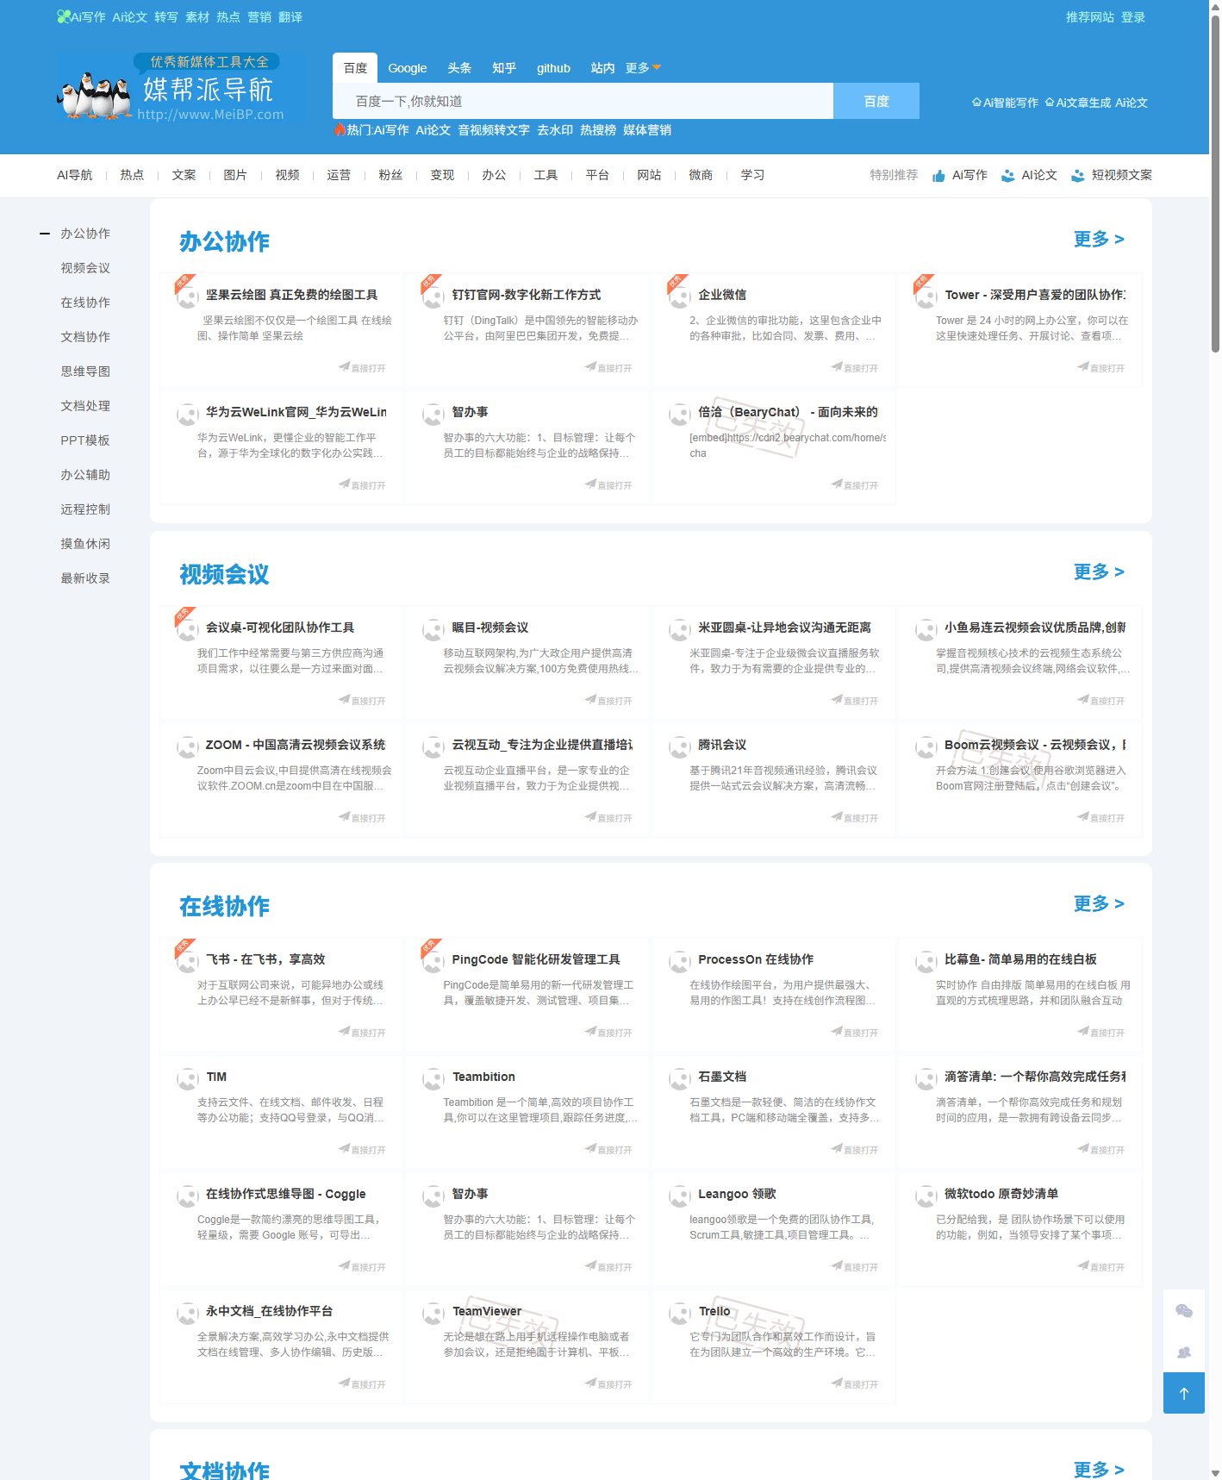Click the 登录 login link
The width and height of the screenshot is (1222, 1480).
coord(1133,17)
